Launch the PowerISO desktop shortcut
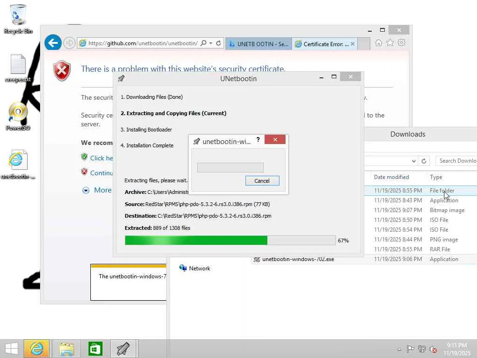This screenshot has width=477, height=358. point(18,116)
